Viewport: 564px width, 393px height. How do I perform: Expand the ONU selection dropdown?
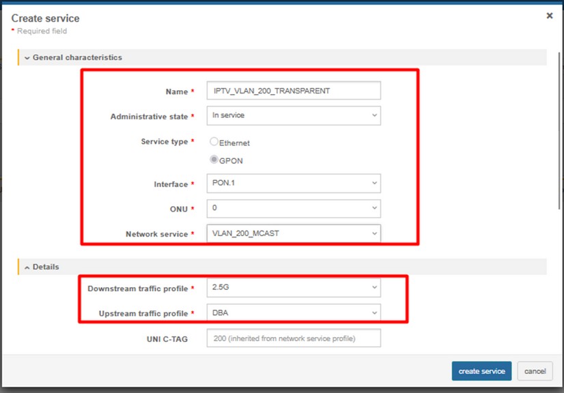tap(294, 208)
